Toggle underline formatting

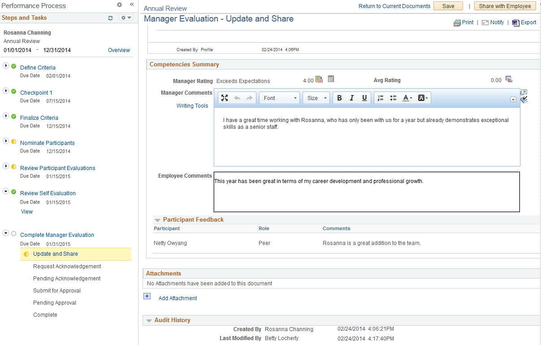tap(364, 98)
